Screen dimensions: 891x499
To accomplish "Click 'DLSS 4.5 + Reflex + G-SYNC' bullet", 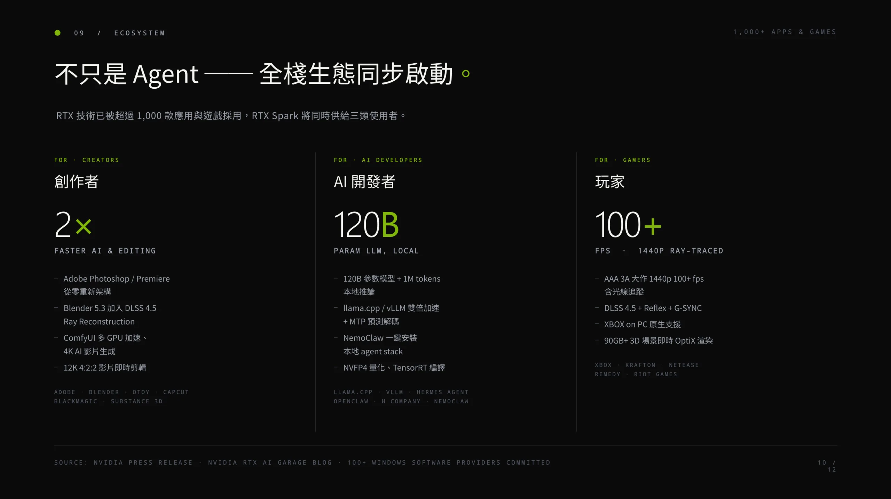I will pos(653,308).
